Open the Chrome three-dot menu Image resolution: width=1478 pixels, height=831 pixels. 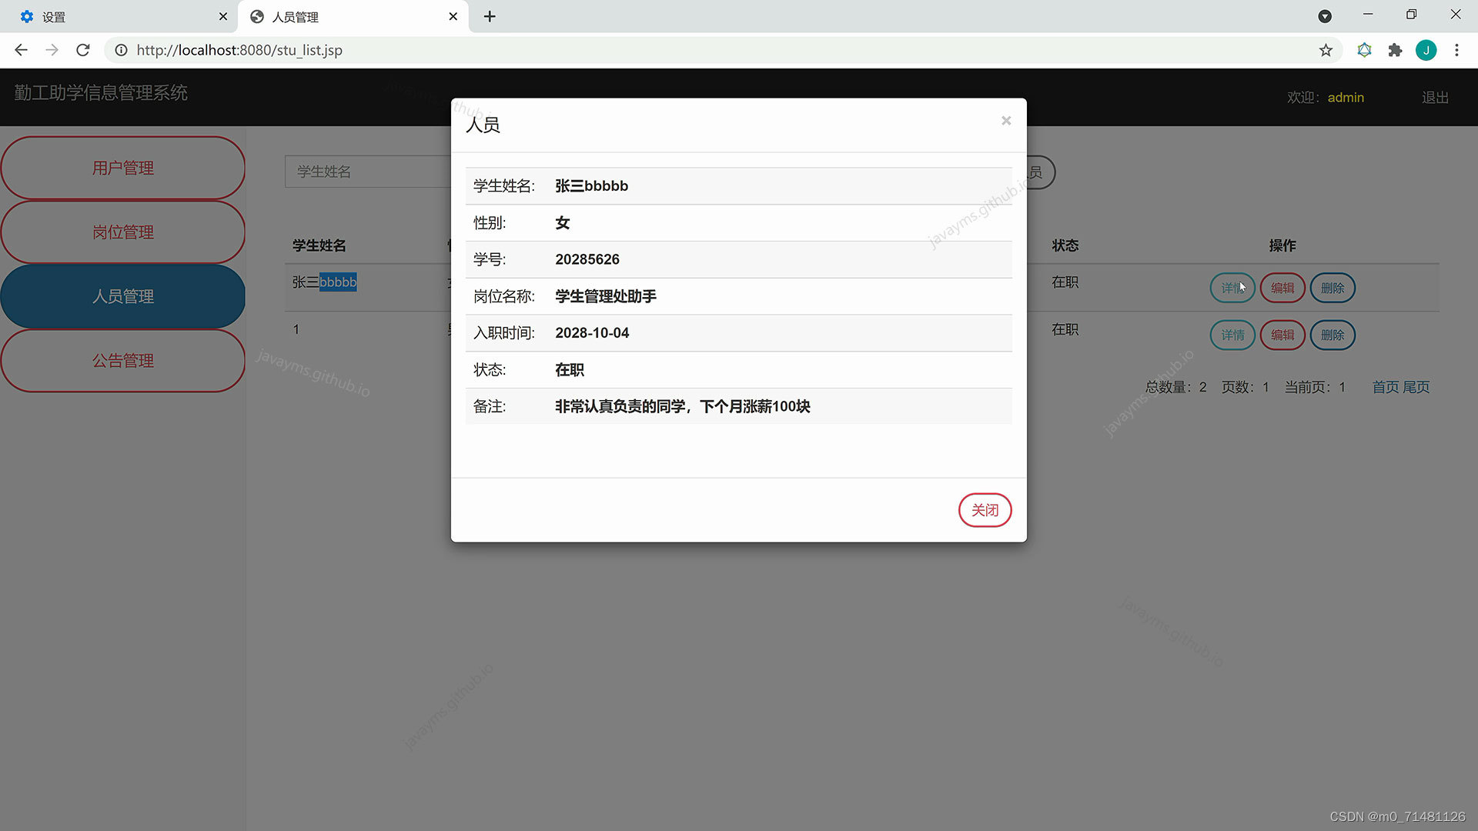pos(1456,50)
